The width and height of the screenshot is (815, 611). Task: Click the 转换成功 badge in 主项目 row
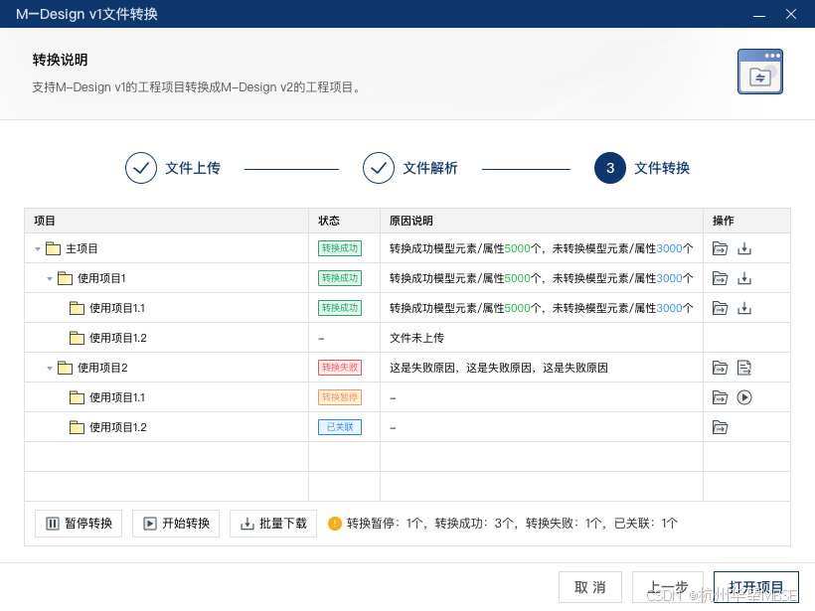pyautogui.click(x=340, y=248)
